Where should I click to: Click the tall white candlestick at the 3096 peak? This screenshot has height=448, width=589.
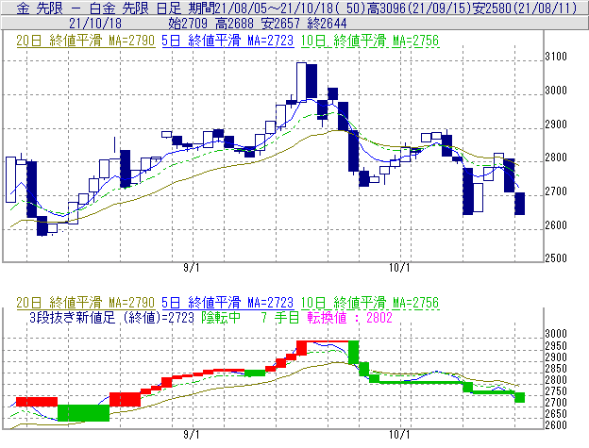(301, 82)
